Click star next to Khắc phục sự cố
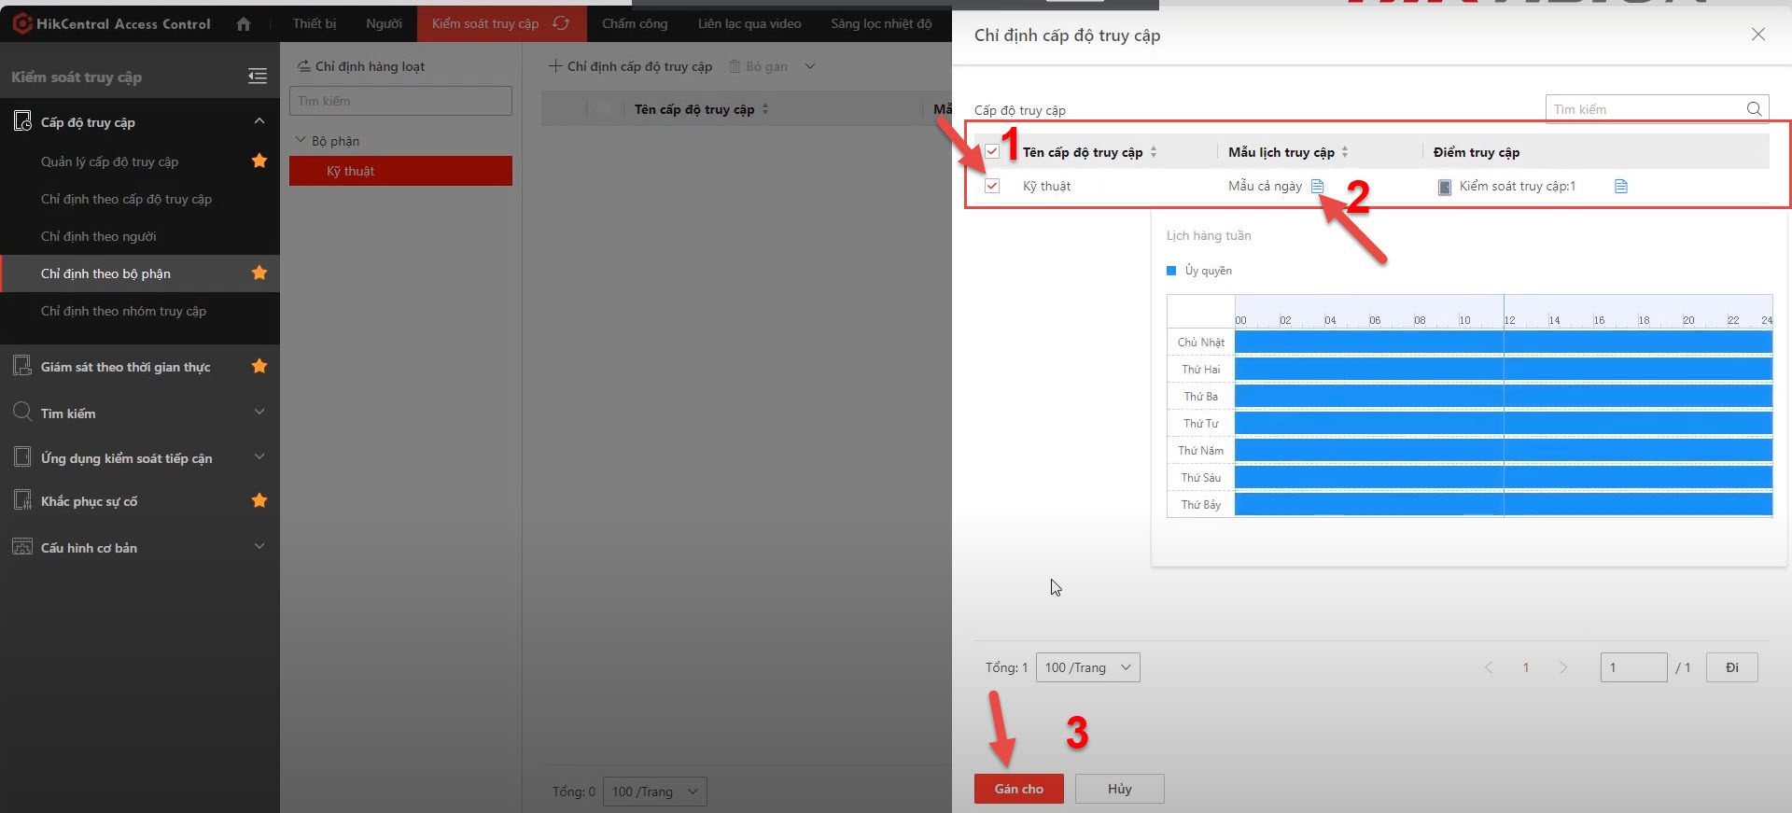Image resolution: width=1792 pixels, height=813 pixels. pos(259,501)
